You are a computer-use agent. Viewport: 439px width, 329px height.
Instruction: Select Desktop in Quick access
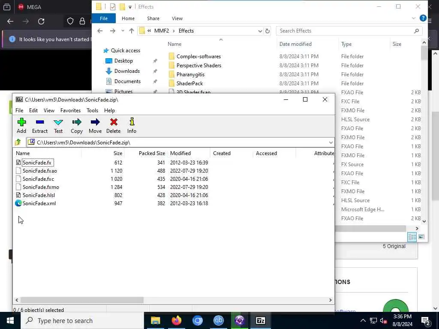[123, 61]
